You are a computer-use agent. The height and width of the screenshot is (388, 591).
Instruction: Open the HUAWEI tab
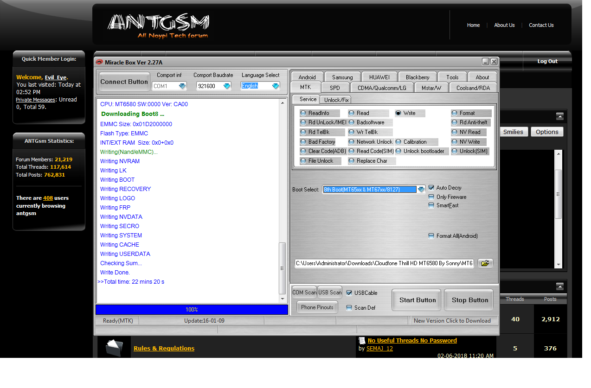click(379, 77)
